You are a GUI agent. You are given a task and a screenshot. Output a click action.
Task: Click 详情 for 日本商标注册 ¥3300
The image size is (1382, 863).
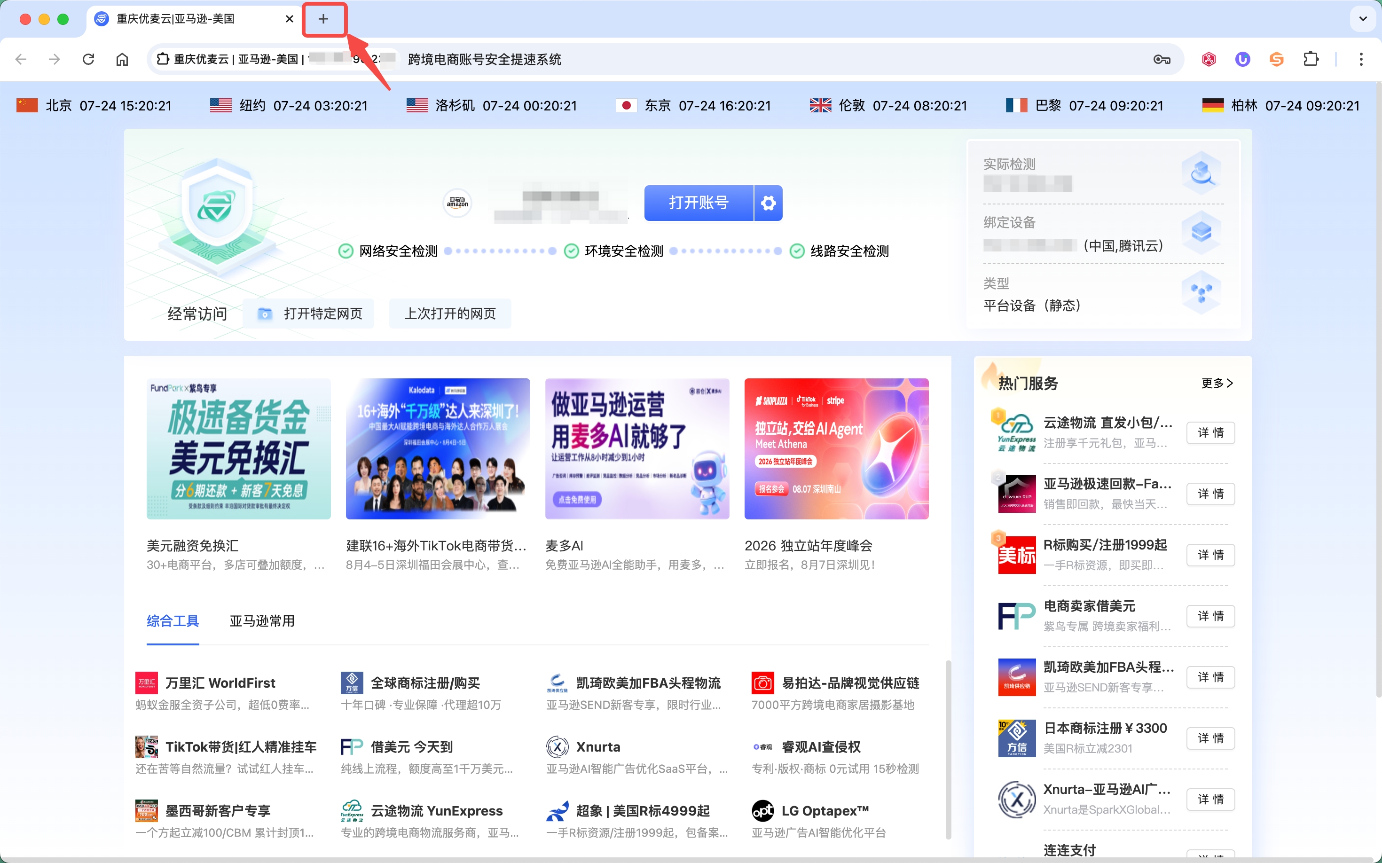pyautogui.click(x=1210, y=738)
